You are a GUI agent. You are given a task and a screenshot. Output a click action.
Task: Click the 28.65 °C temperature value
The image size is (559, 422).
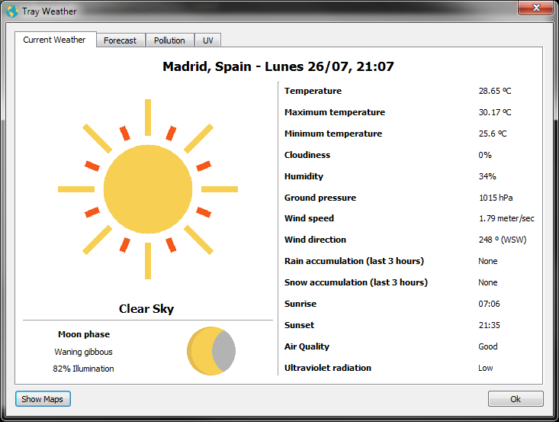pos(495,91)
